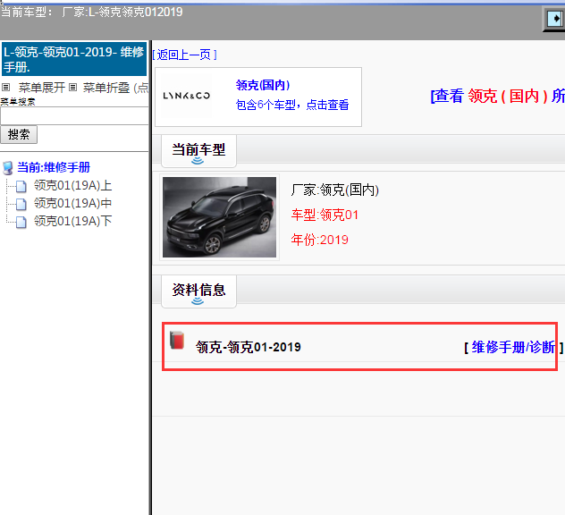The width and height of the screenshot is (565, 515).
Task: Open the 维修手册/诊断 link
Action: 513,348
